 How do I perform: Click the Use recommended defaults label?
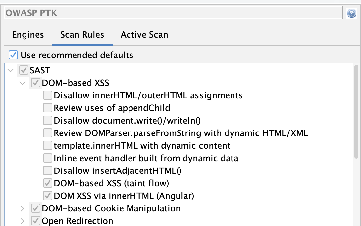pyautogui.click(x=77, y=55)
